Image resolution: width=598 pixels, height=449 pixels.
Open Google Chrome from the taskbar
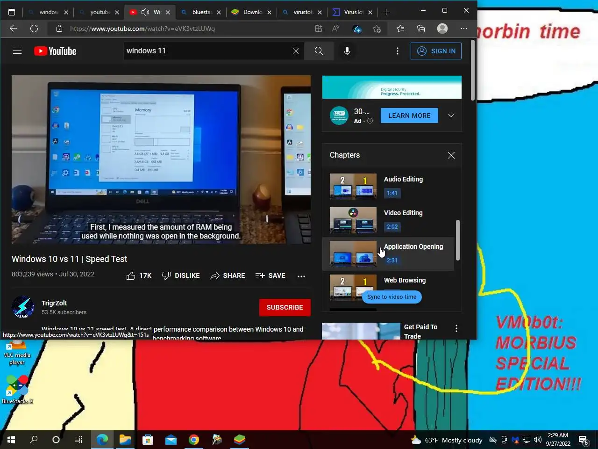tap(194, 440)
